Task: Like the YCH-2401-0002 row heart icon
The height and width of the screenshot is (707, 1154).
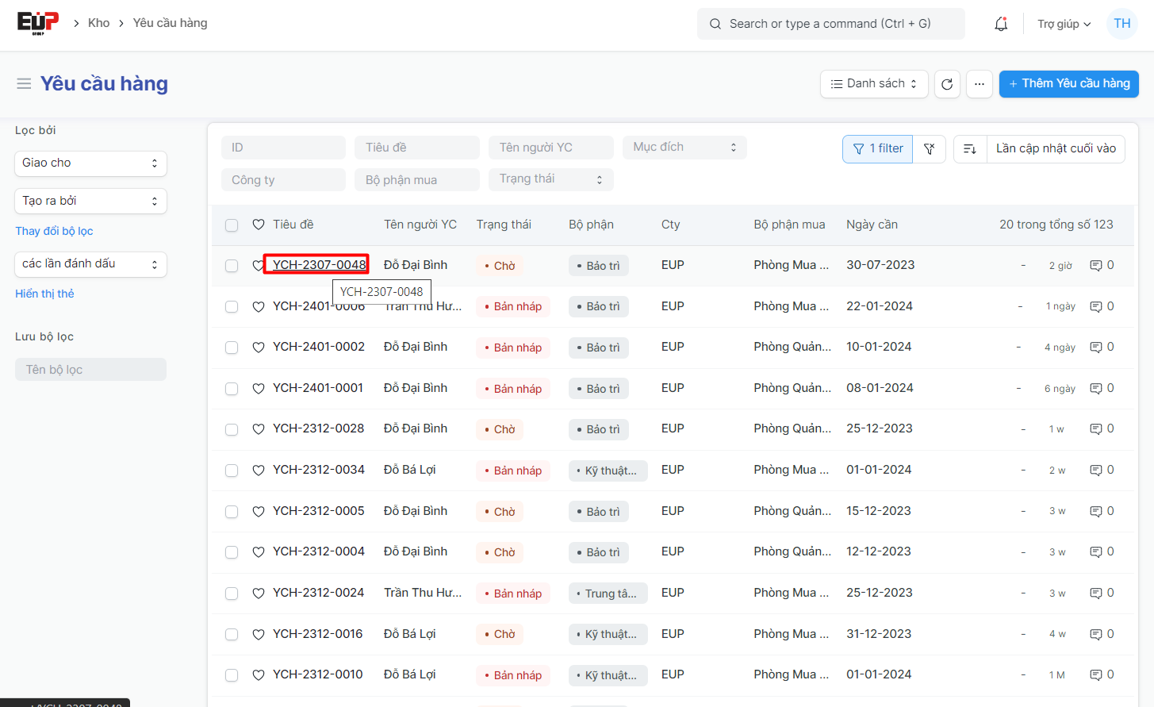Action: coord(259,348)
